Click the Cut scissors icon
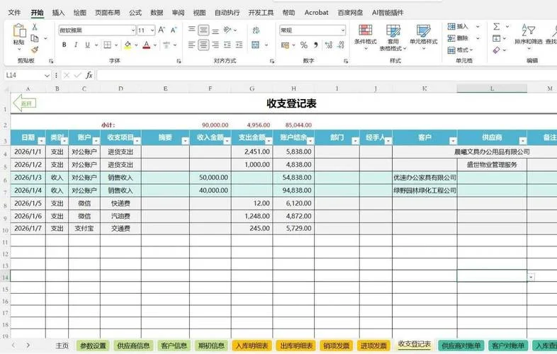The height and width of the screenshot is (354, 557). (35, 27)
